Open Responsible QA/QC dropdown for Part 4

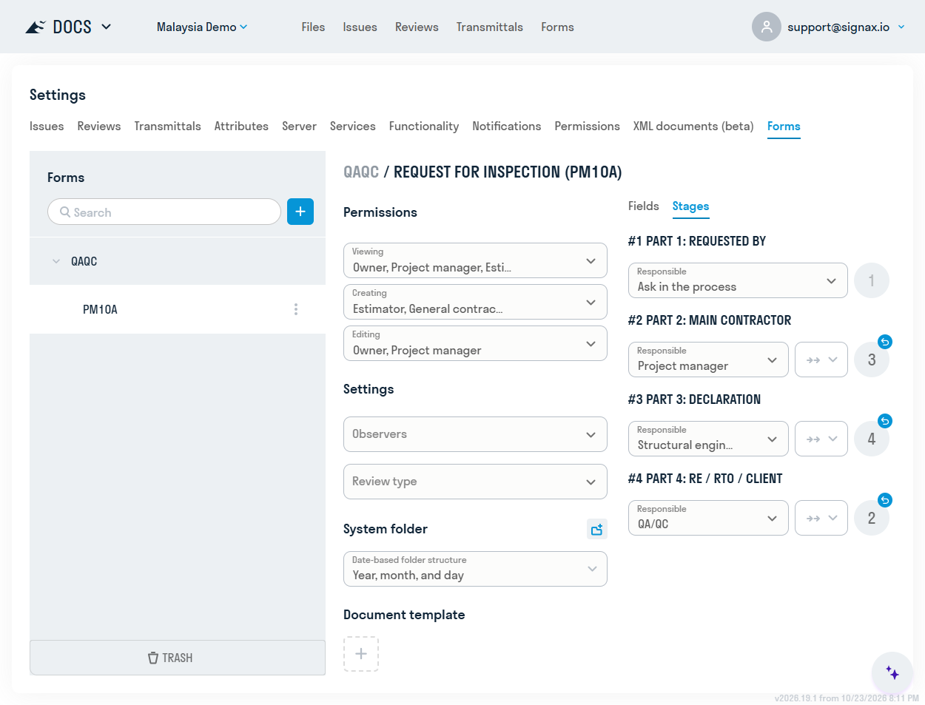[x=708, y=518]
